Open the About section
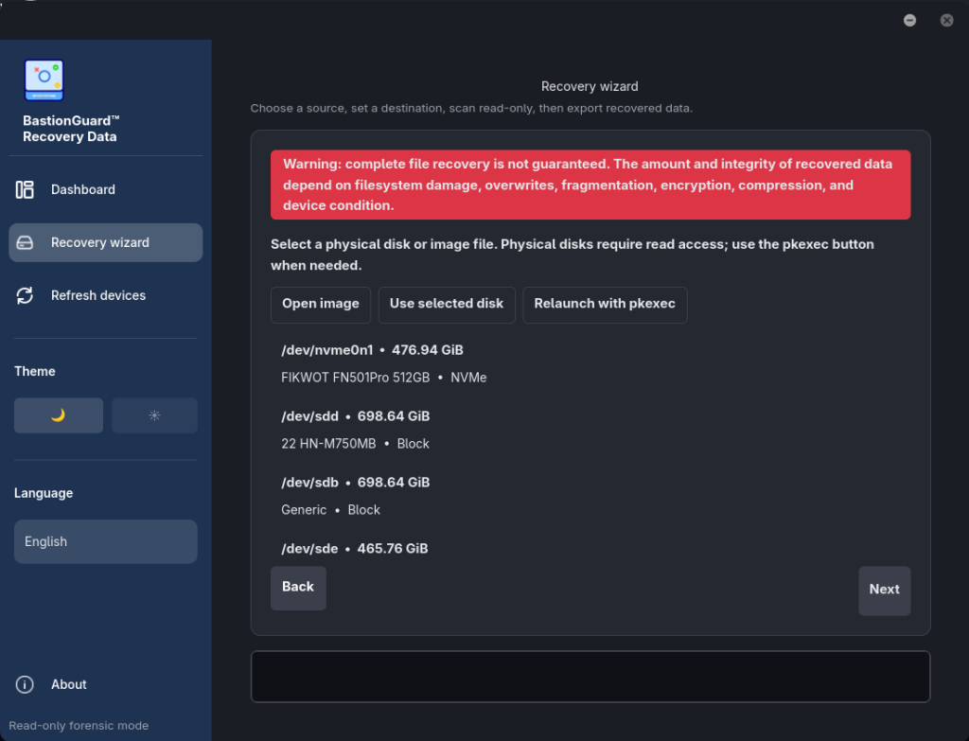The image size is (969, 741). (x=106, y=685)
